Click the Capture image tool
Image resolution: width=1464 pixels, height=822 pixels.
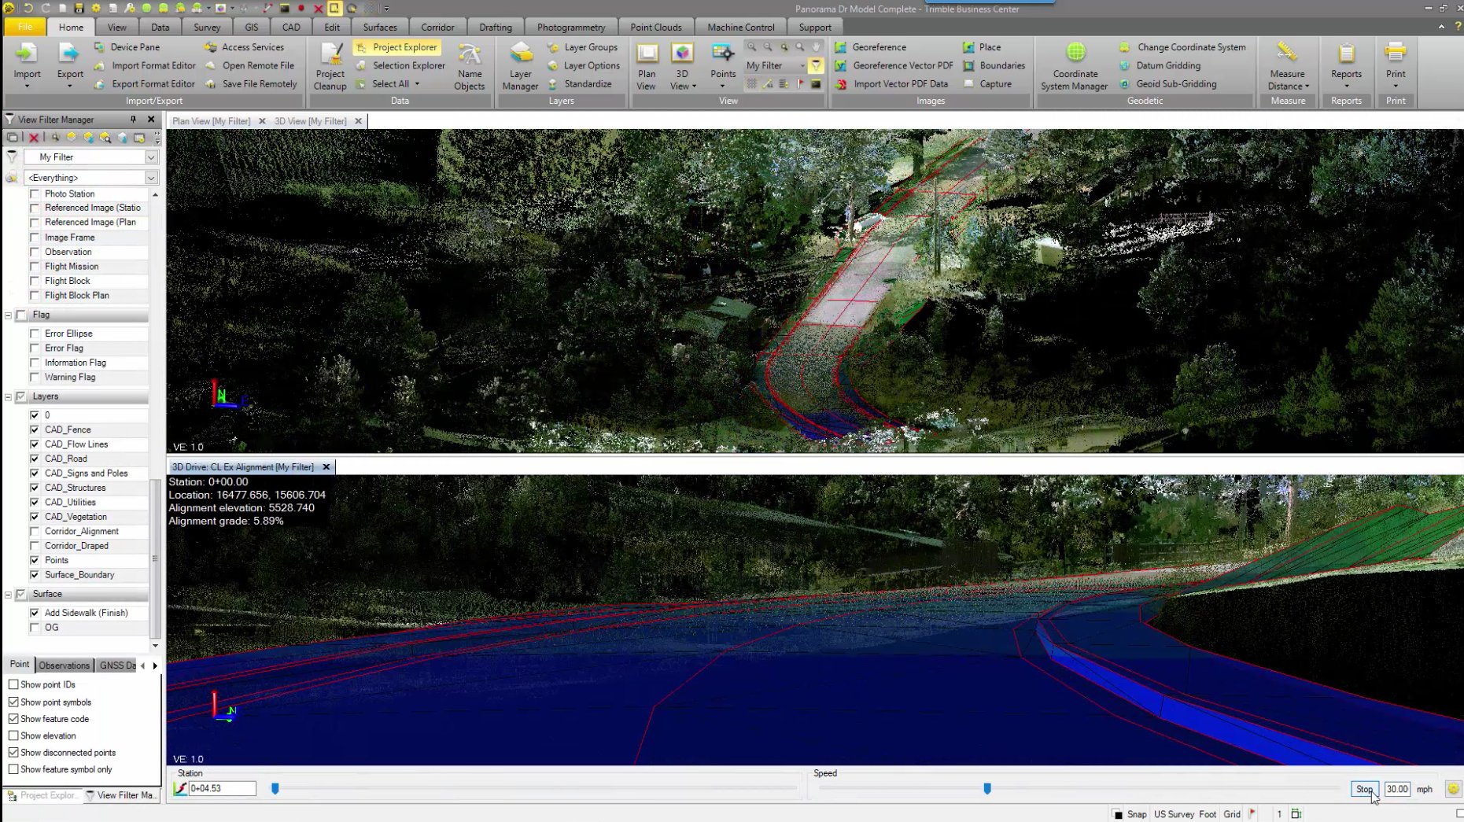click(987, 83)
